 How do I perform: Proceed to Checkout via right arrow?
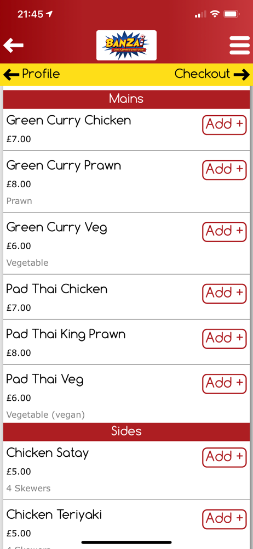click(212, 74)
